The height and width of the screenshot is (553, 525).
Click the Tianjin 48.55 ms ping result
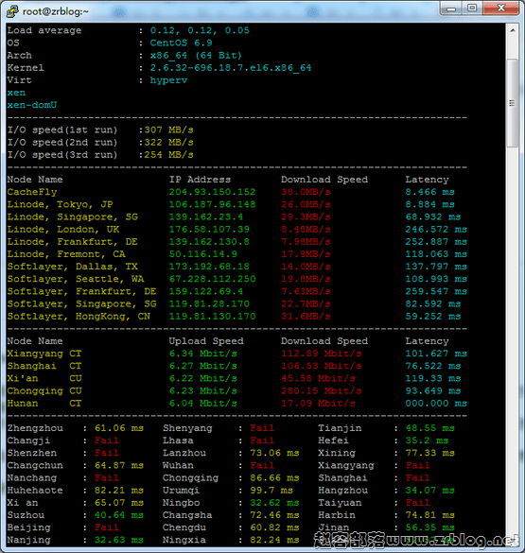point(430,428)
